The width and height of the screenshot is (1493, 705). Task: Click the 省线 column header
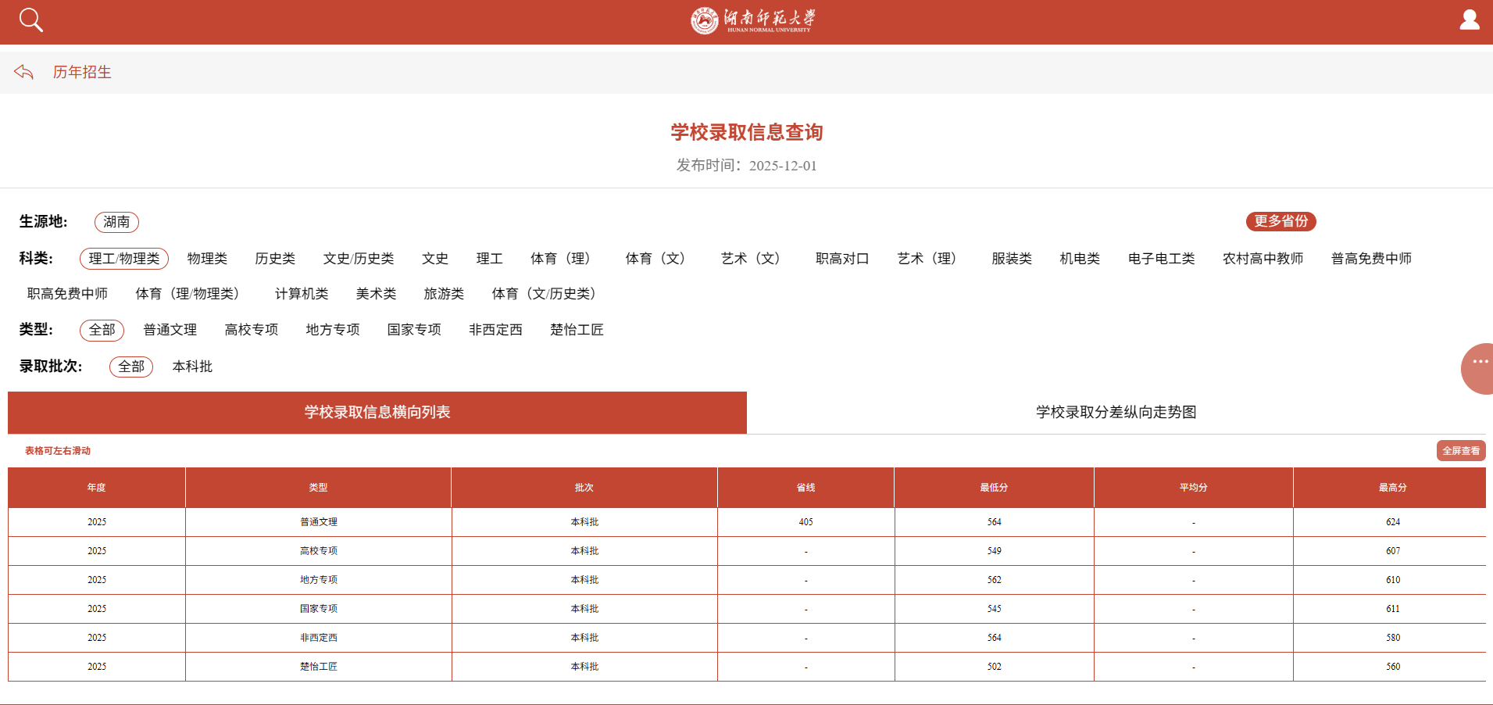coord(806,488)
